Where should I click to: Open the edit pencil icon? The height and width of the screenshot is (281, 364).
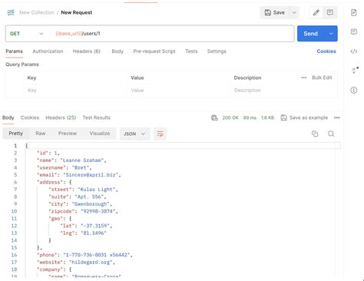[x=316, y=12]
